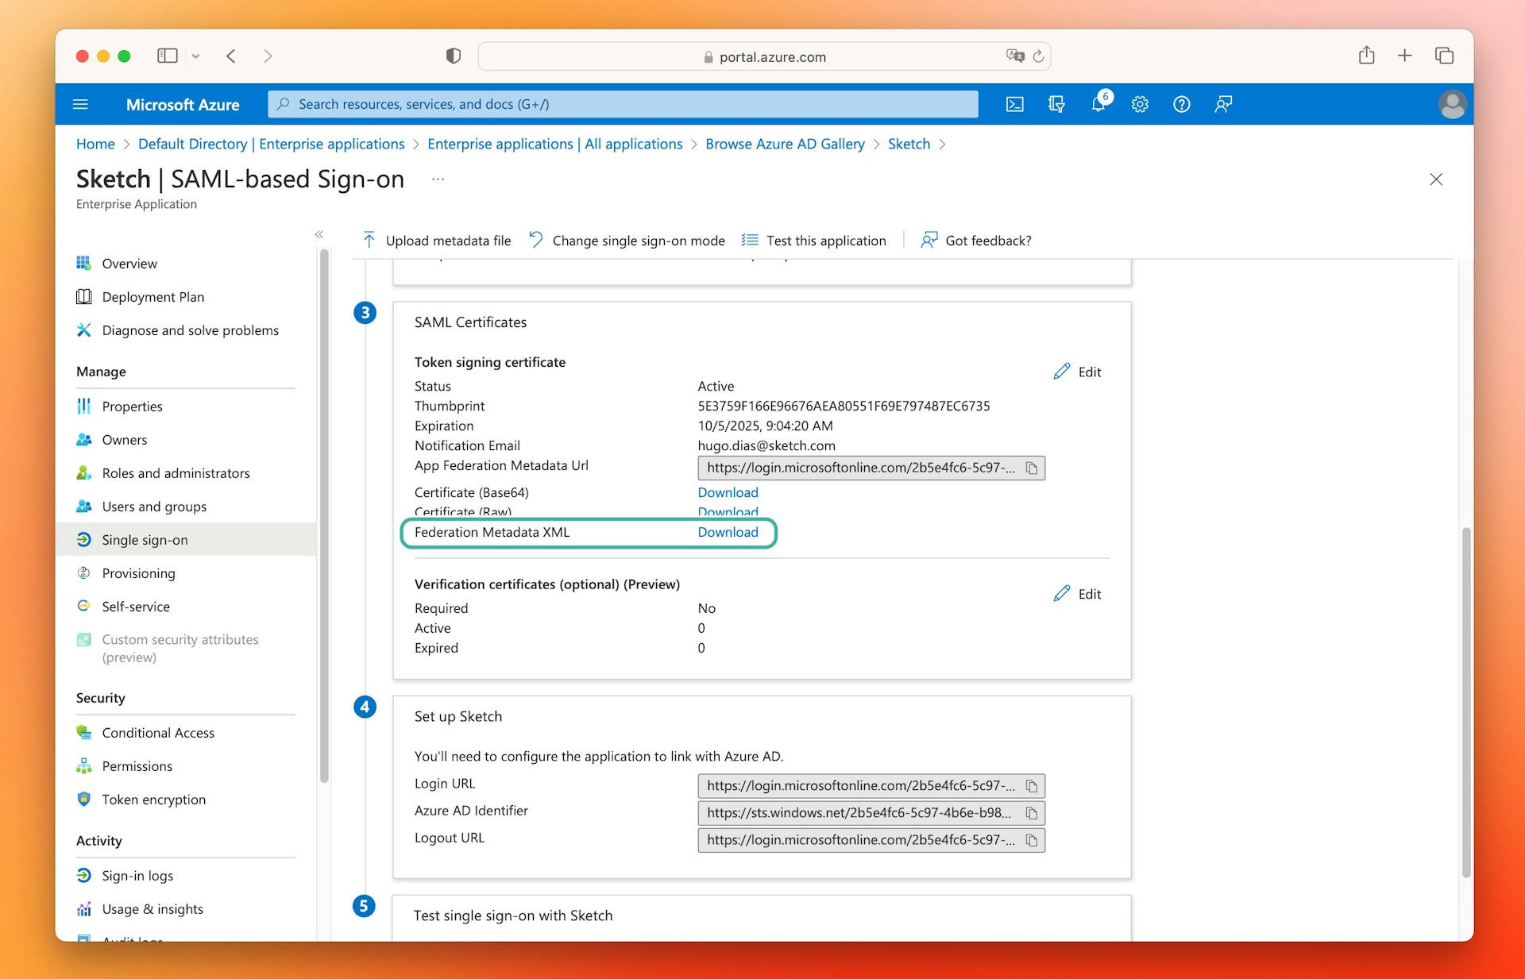The height and width of the screenshot is (979, 1525).
Task: Open the Azure portal hamburger menu
Action: coord(80,104)
